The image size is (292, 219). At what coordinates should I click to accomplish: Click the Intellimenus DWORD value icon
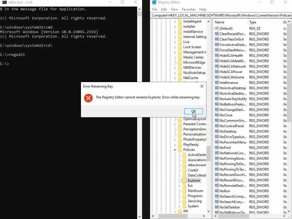click(x=217, y=82)
